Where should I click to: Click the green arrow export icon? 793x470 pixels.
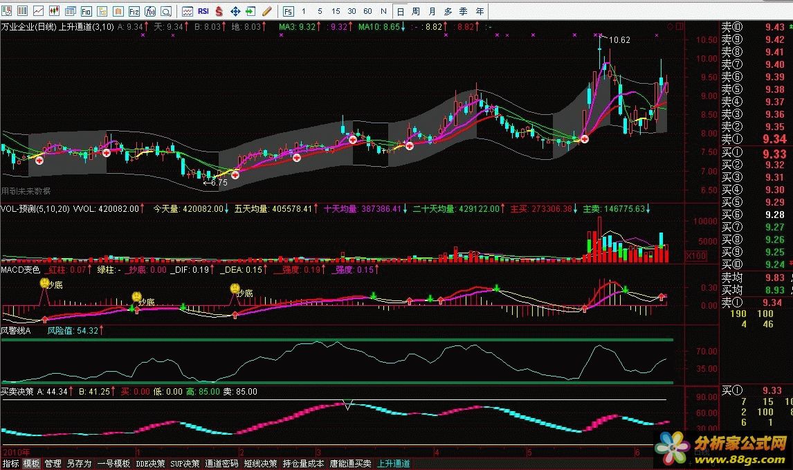(x=251, y=10)
